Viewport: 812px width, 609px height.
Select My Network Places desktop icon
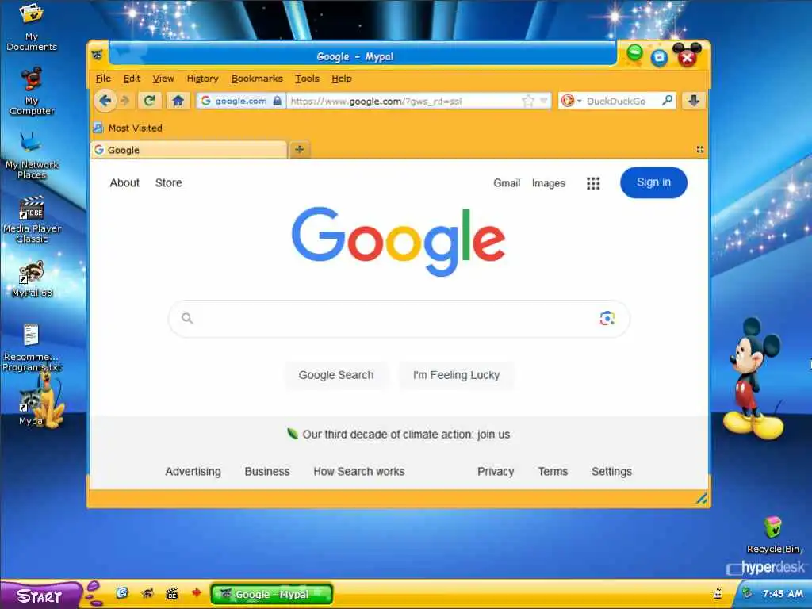pyautogui.click(x=32, y=155)
